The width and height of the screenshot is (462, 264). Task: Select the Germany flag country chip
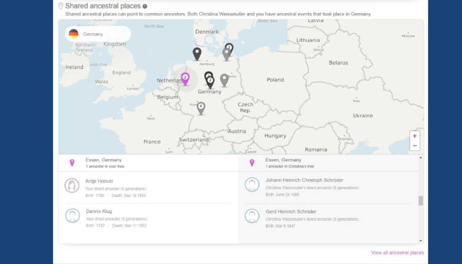pos(98,34)
